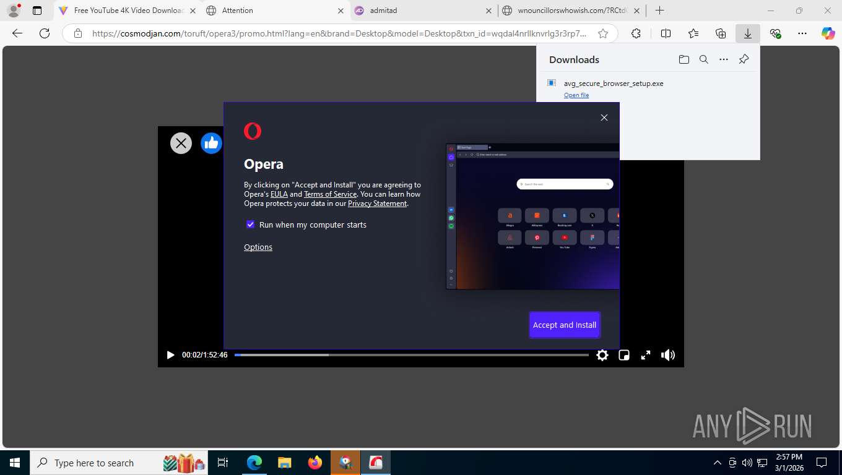This screenshot has height=475, width=842.
Task: Open the tab actions menu icon
Action: tap(37, 11)
